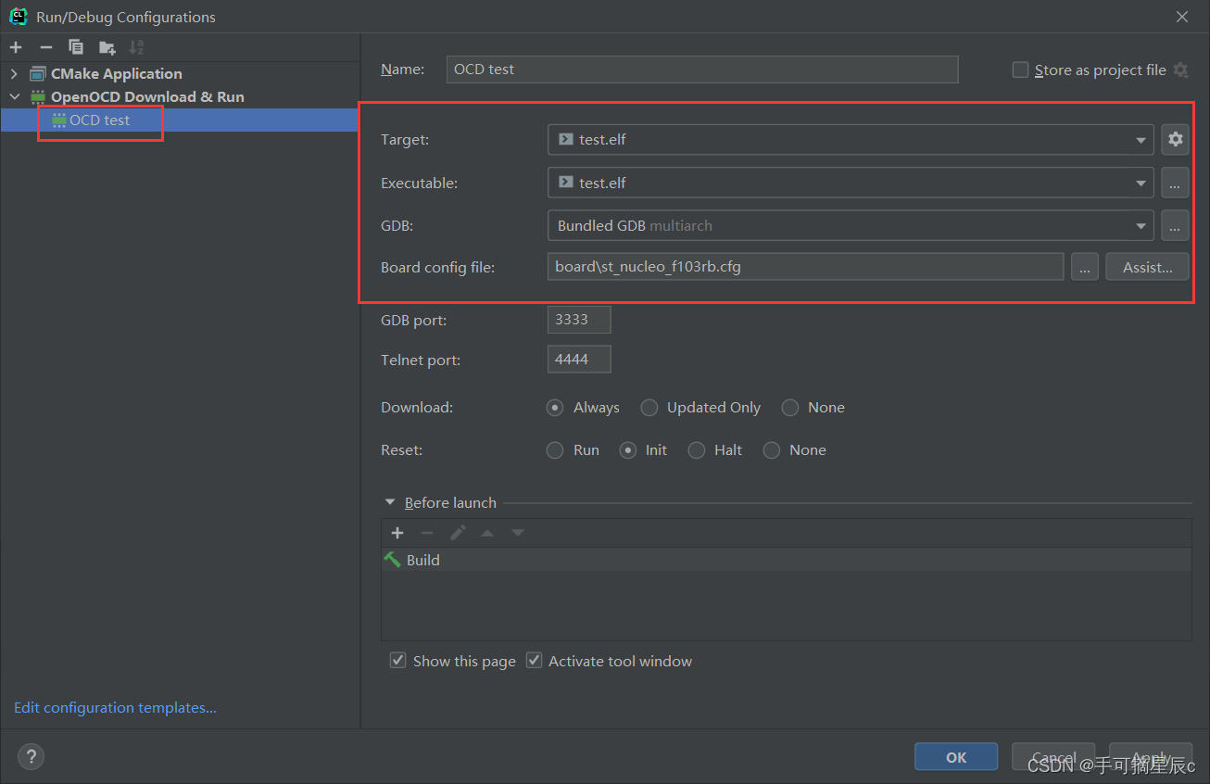Screen dimensions: 1210x784
Task: Move Before launch task up
Action: coord(487,533)
